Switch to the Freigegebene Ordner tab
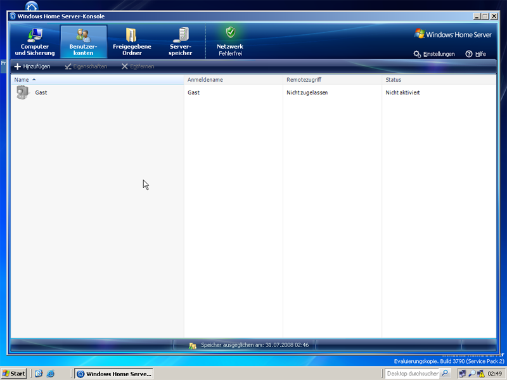This screenshot has height=380, width=507. click(132, 42)
